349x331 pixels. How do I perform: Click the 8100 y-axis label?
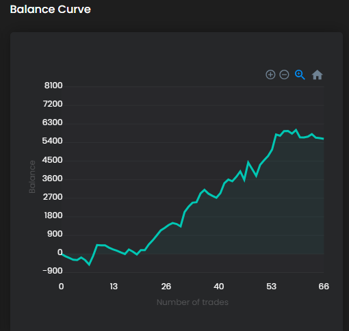pos(53,85)
